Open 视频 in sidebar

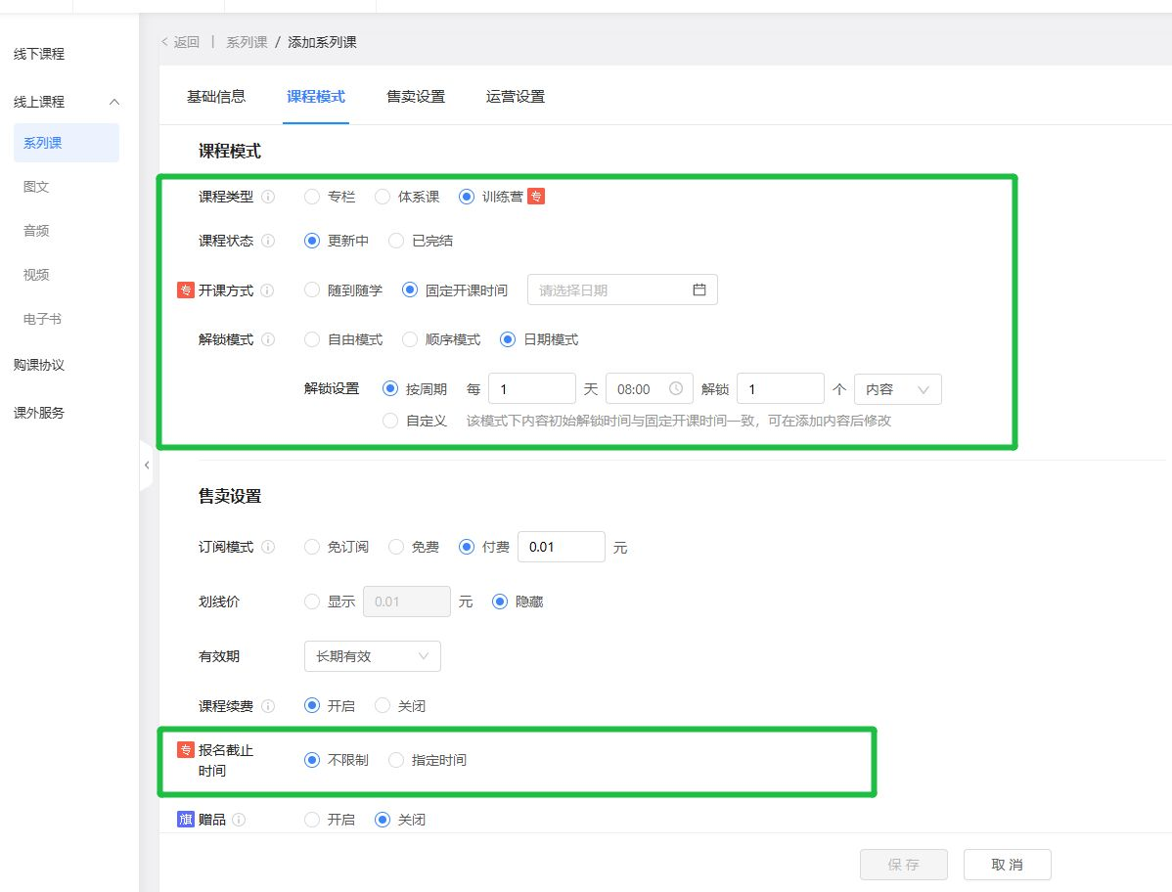pos(36,275)
